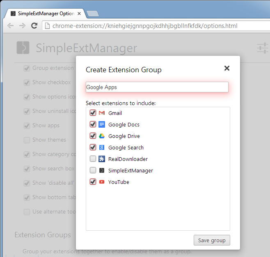Close the SimpleExtManager Options browser tab
270x257 pixels.
(79, 14)
